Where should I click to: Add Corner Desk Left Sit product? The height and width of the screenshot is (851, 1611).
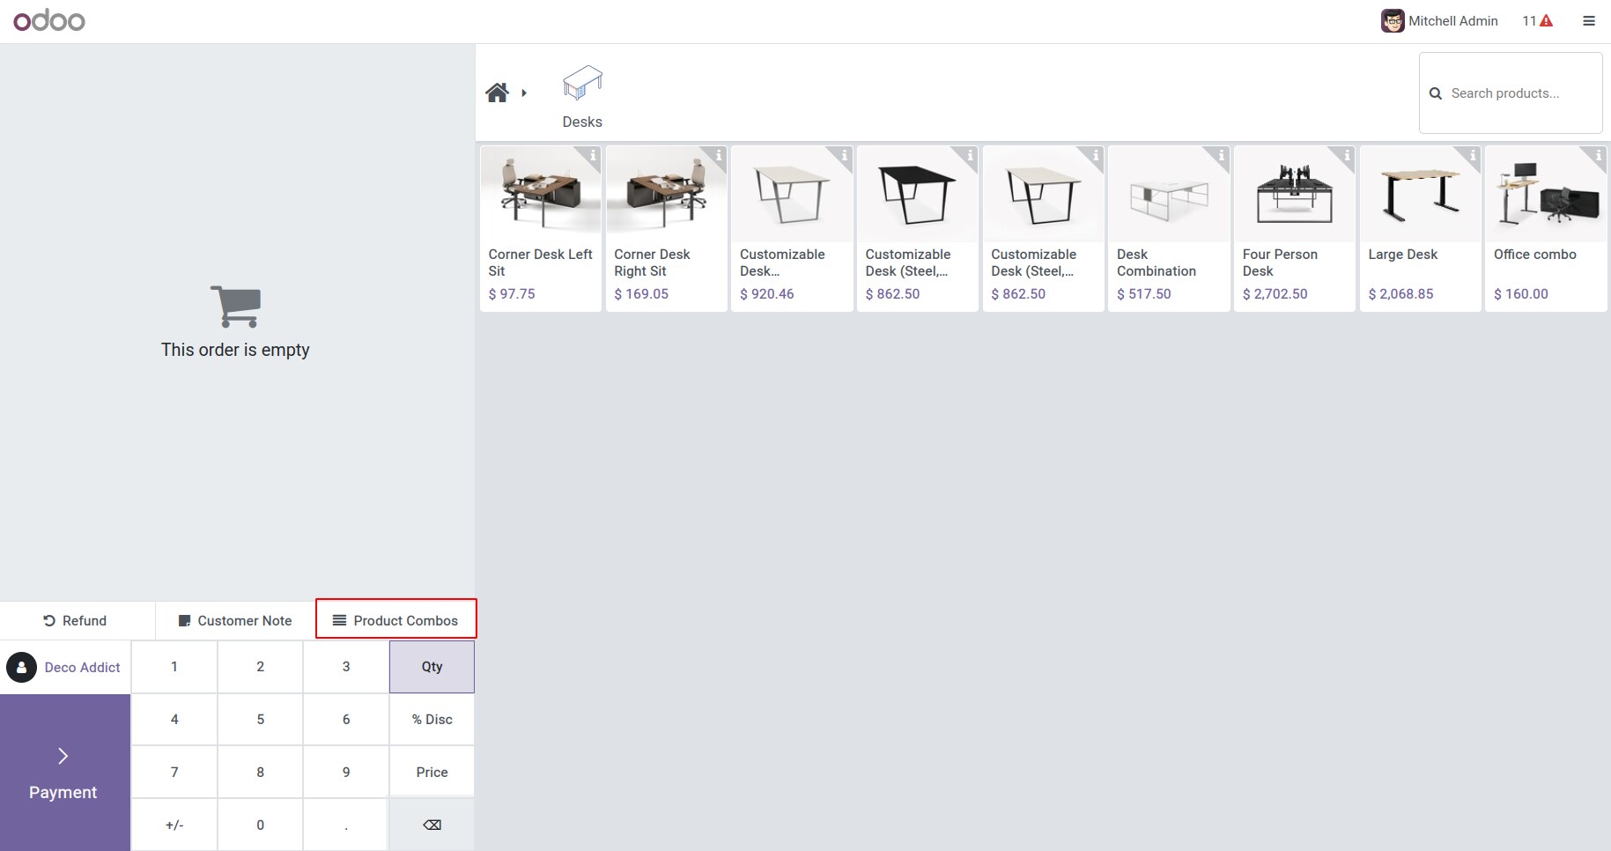point(541,229)
